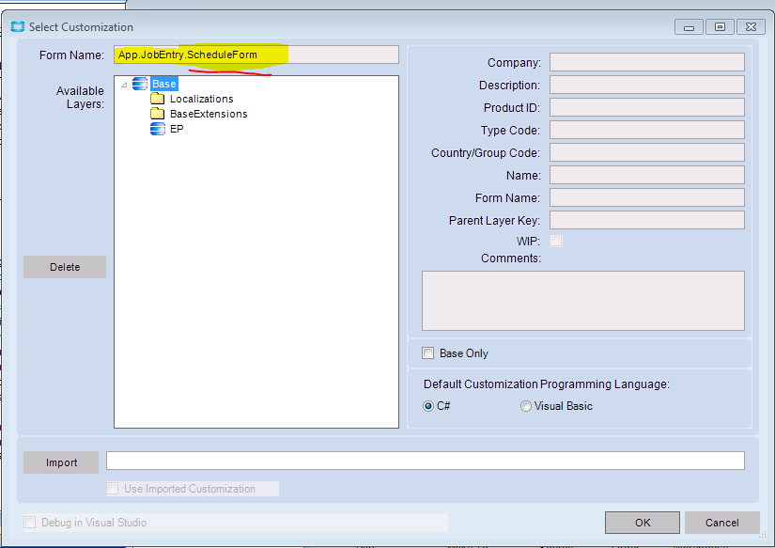The width and height of the screenshot is (775, 548).
Task: Select the Base layer label
Action: tap(164, 84)
